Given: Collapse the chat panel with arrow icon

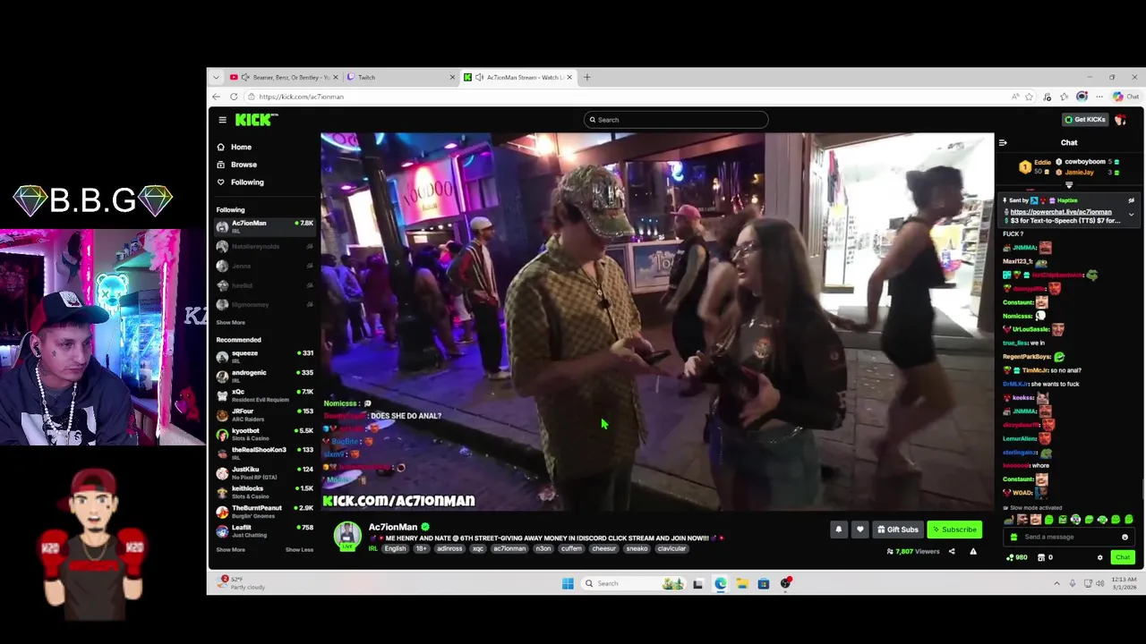Looking at the screenshot, I should 1003,143.
